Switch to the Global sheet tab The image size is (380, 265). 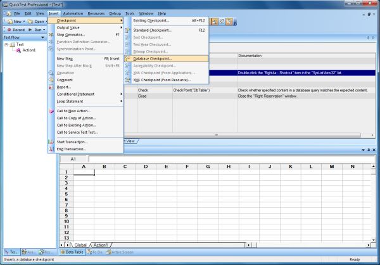[x=80, y=245]
